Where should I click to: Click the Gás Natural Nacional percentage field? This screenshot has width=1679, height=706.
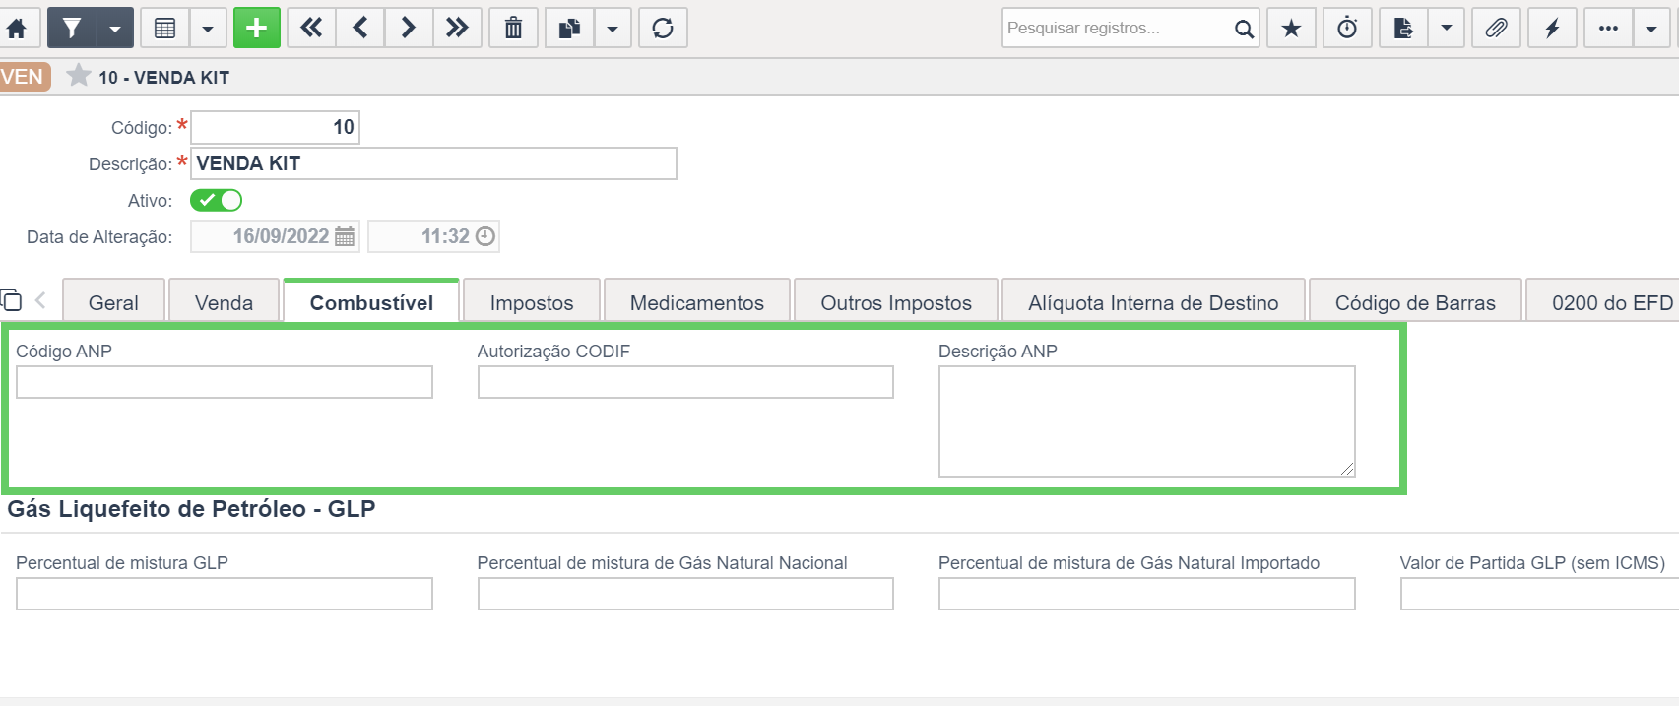tap(685, 594)
